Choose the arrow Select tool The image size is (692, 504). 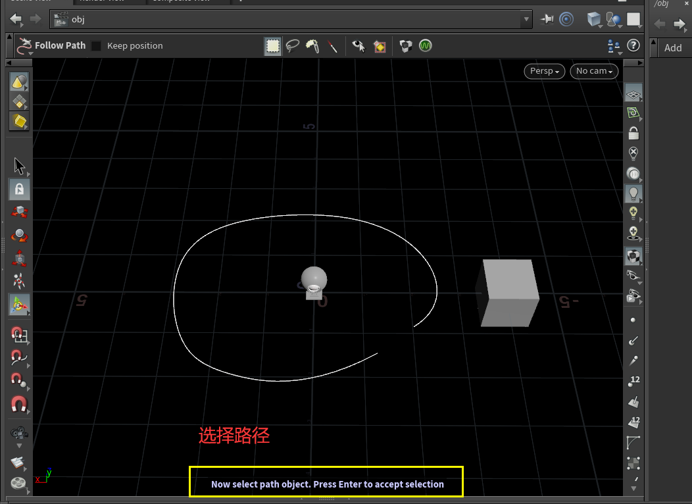[20, 166]
